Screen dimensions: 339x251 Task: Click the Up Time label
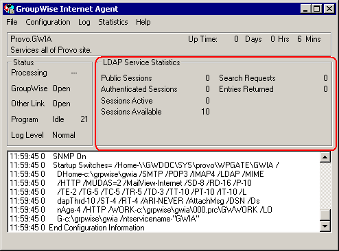coord(202,39)
